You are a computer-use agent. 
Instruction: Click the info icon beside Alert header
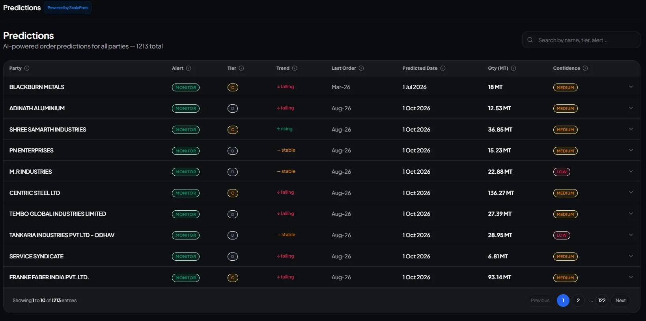click(x=189, y=68)
